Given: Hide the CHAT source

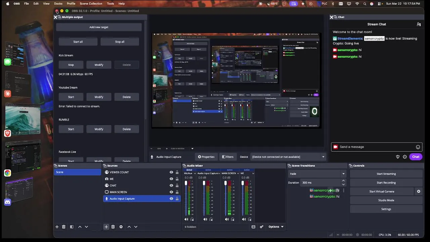Looking at the screenshot, I should [x=171, y=186].
